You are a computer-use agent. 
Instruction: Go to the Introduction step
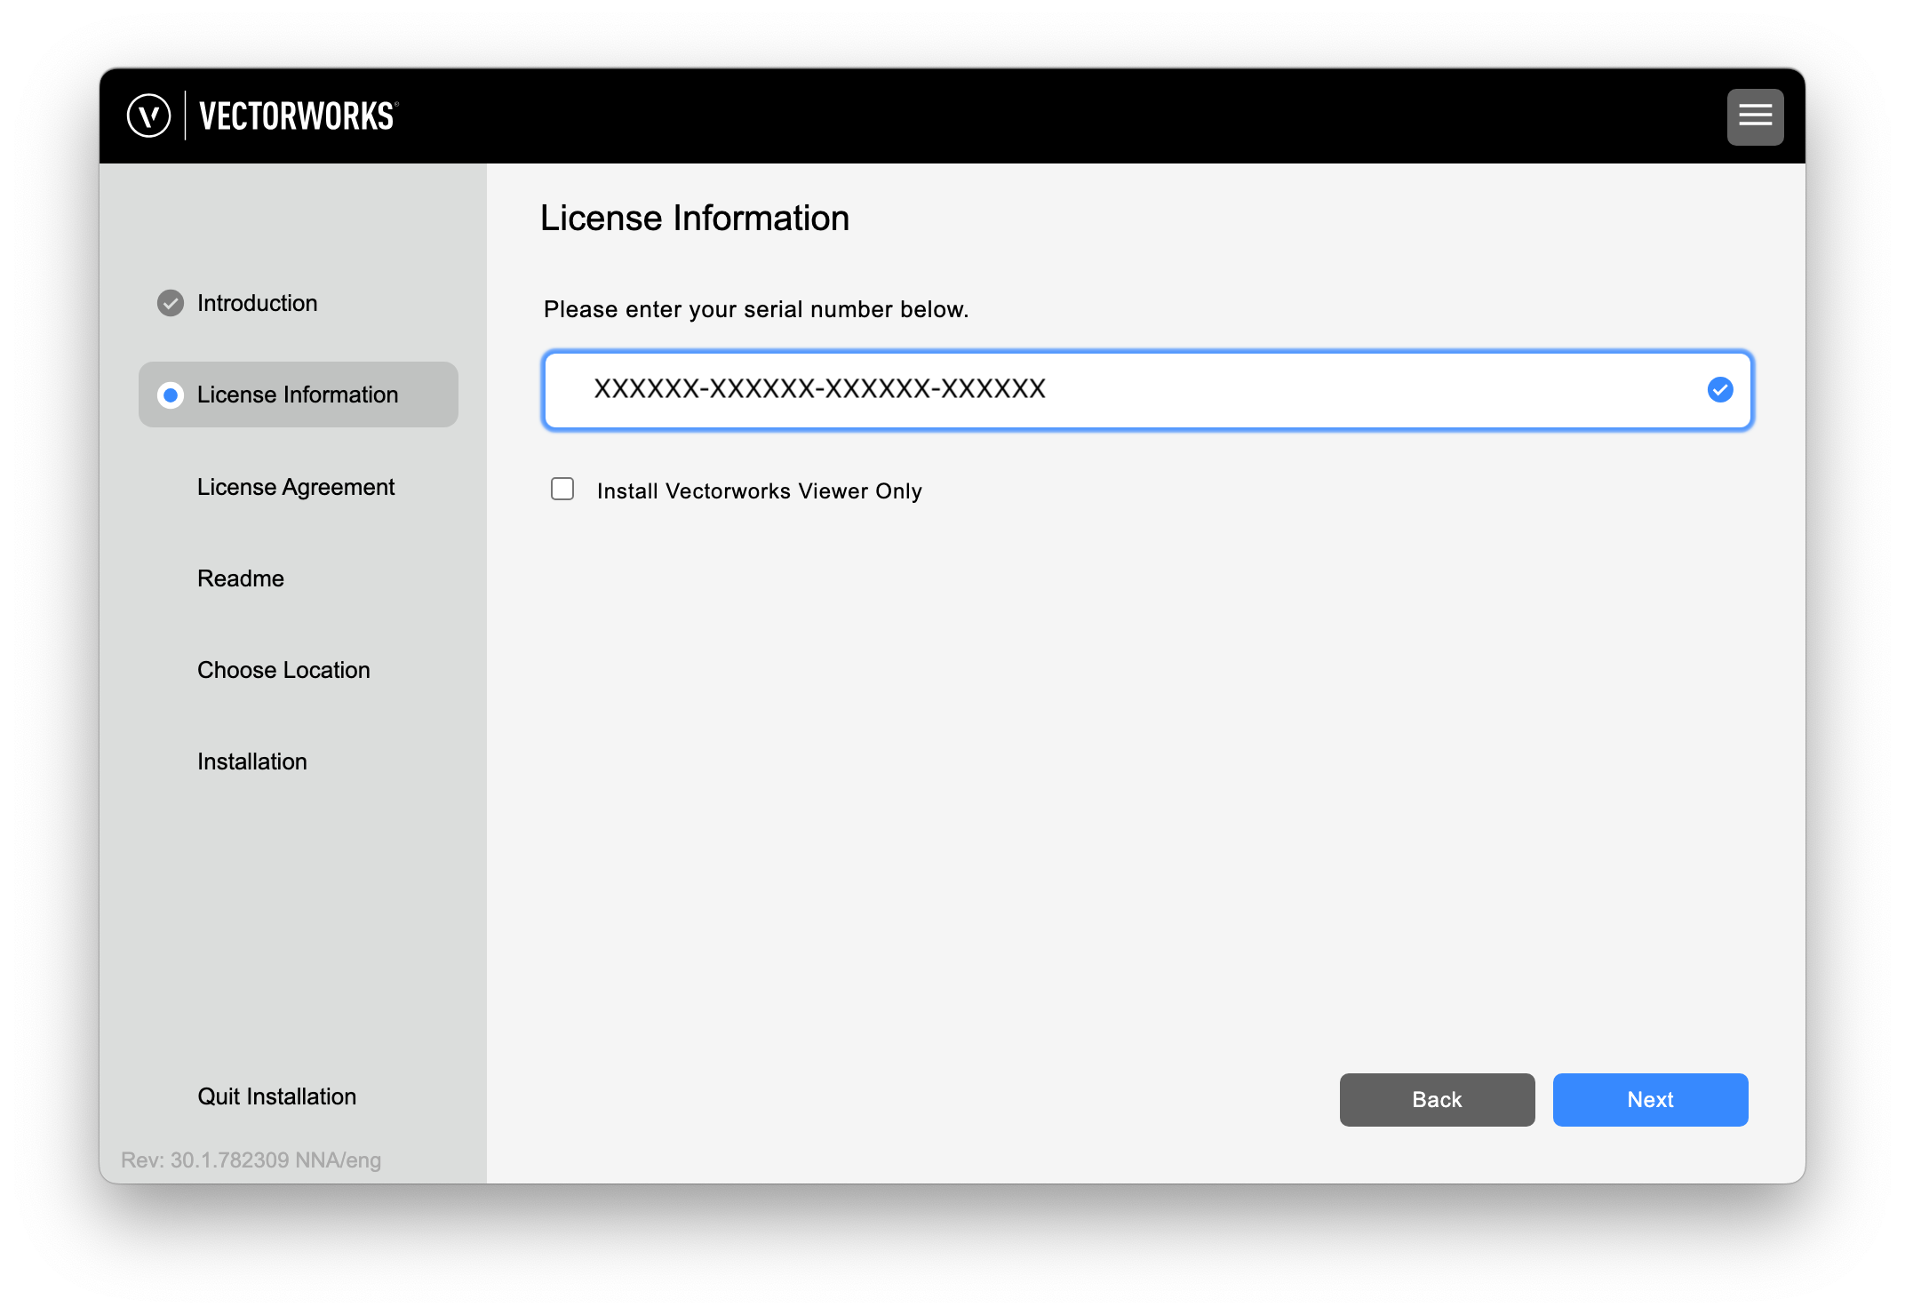click(257, 303)
